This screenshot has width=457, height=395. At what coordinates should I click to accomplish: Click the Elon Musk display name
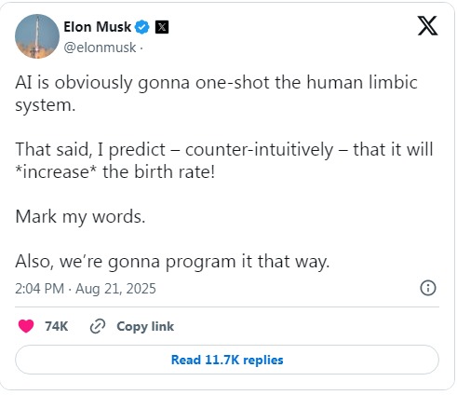tap(98, 27)
